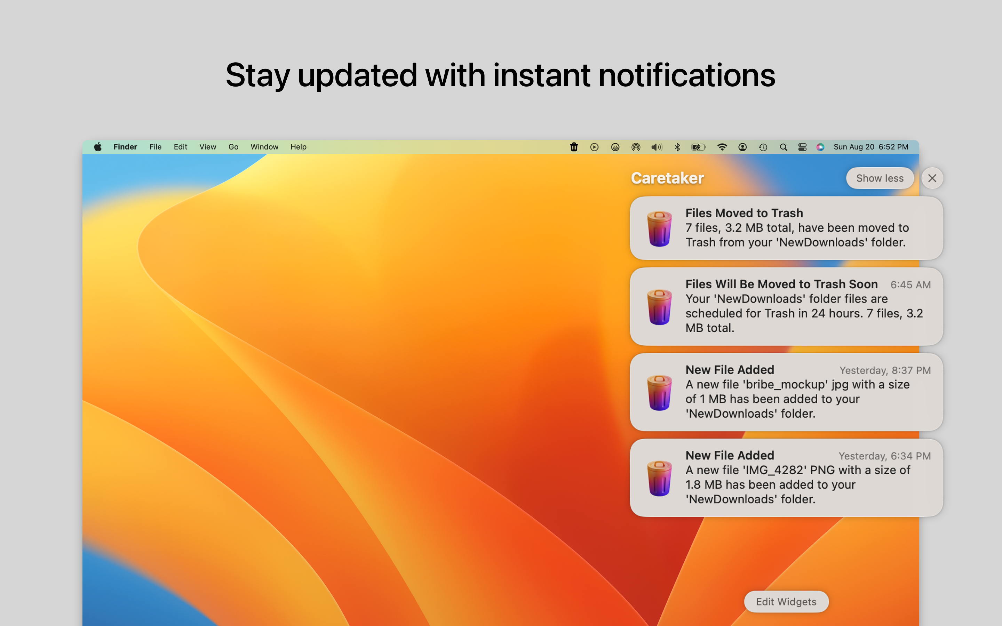Click the Yesterday, 8:37 PM timestamp
1002x626 pixels.
885,370
